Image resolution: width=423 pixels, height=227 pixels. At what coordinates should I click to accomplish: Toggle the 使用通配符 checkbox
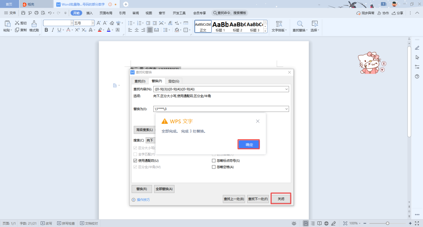135,160
